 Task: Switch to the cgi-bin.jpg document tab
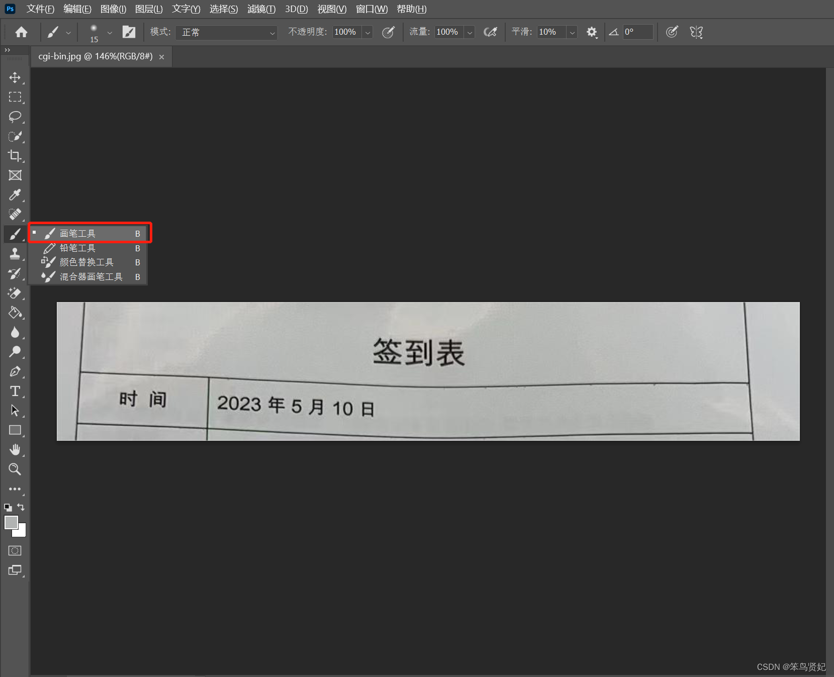click(96, 56)
